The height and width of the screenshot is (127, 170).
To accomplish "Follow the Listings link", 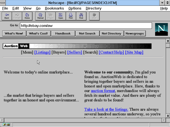I will 42,52.
